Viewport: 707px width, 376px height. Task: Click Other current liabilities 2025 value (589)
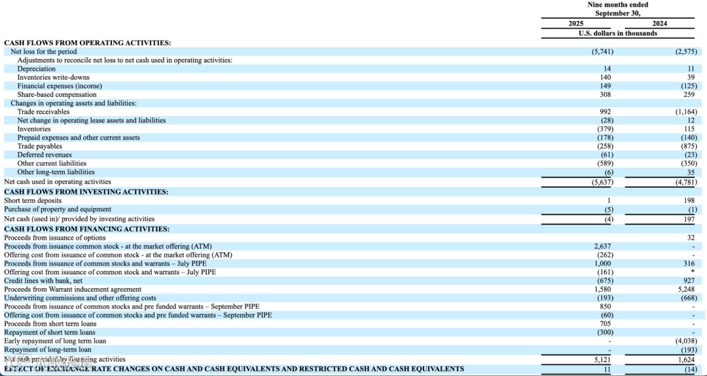click(604, 163)
